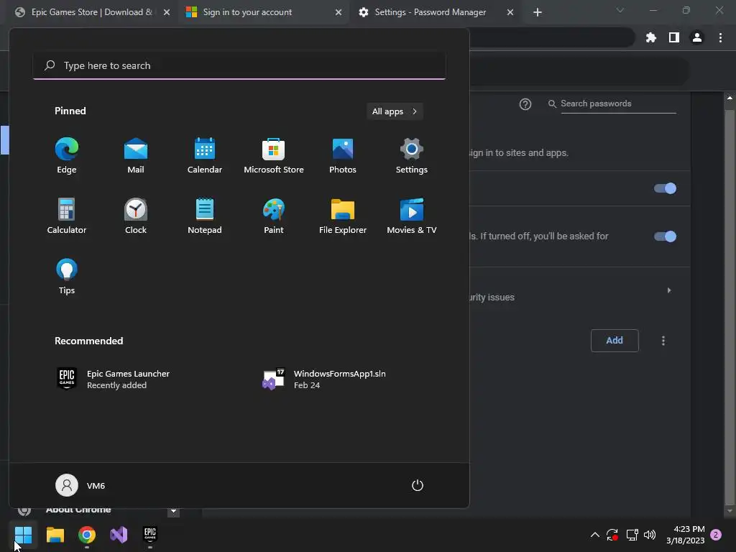The width and height of the screenshot is (736, 552).
Task: Open File Explorer from the taskbar
Action: [x=55, y=535]
